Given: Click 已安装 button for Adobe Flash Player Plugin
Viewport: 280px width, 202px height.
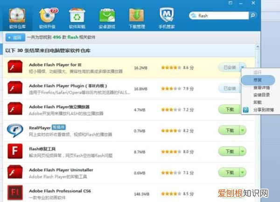Looking at the screenshot, I should [229, 89].
